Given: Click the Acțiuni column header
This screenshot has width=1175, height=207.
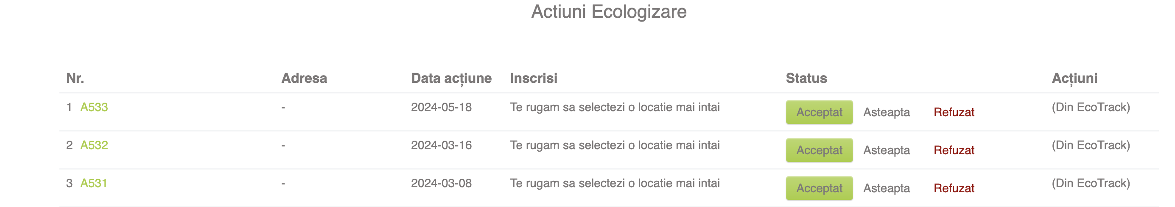Looking at the screenshot, I should [x=1074, y=78].
